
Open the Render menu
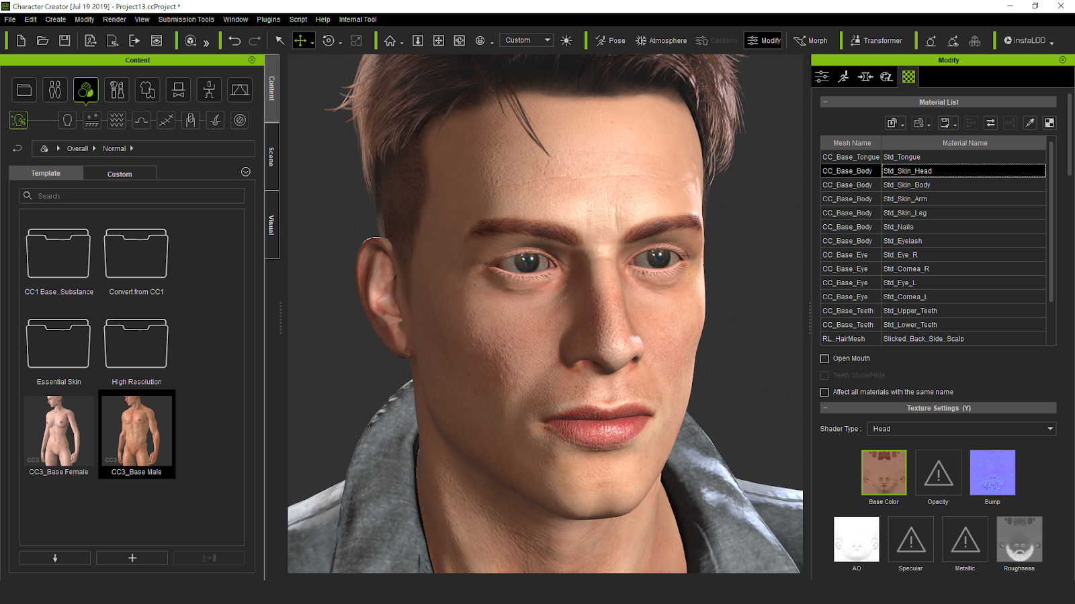coord(114,19)
